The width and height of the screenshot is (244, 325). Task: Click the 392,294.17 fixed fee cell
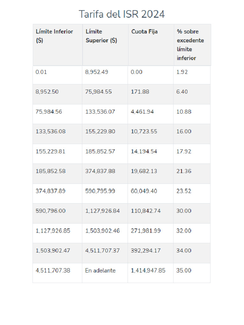146,250
